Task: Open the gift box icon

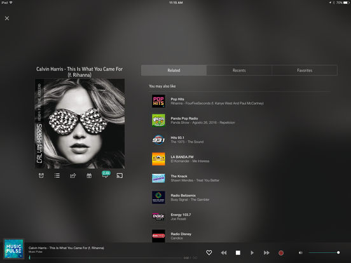Action: [x=89, y=175]
